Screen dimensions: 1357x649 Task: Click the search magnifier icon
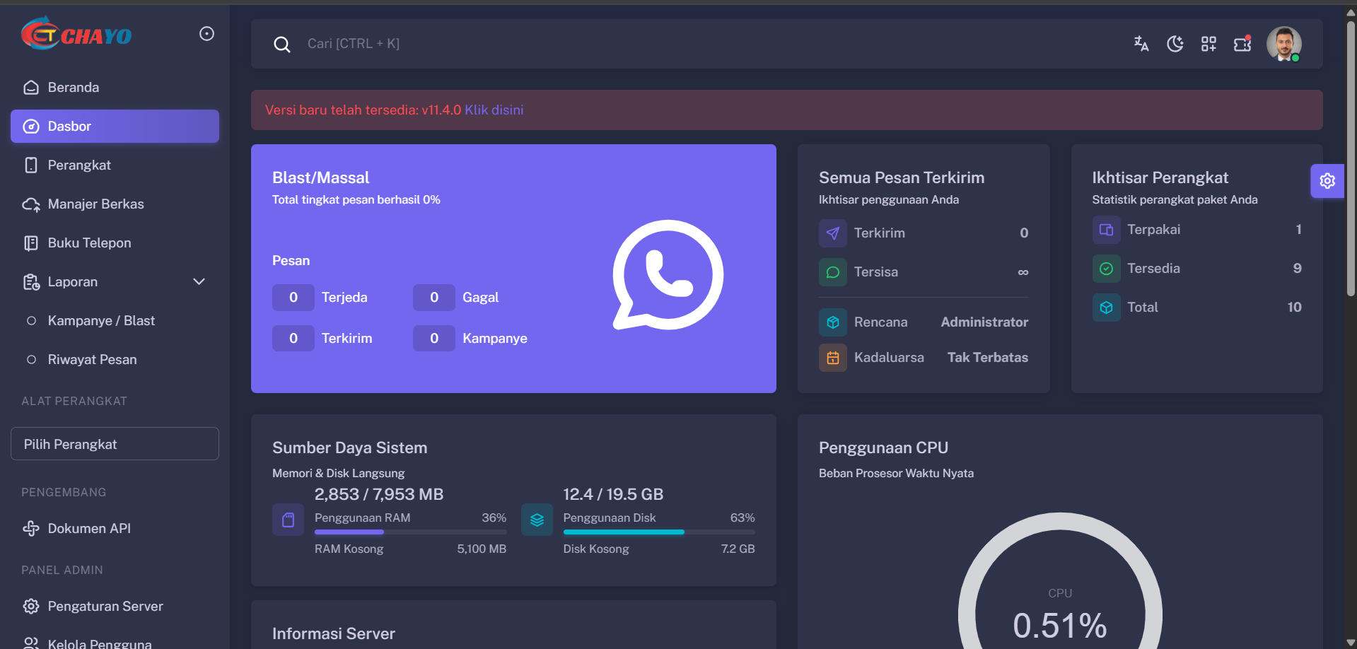[282, 45]
